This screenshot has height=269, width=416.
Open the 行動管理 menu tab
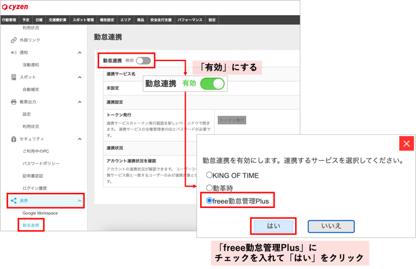point(9,20)
